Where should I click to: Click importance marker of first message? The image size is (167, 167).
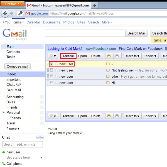pyautogui.click(x=108, y=64)
